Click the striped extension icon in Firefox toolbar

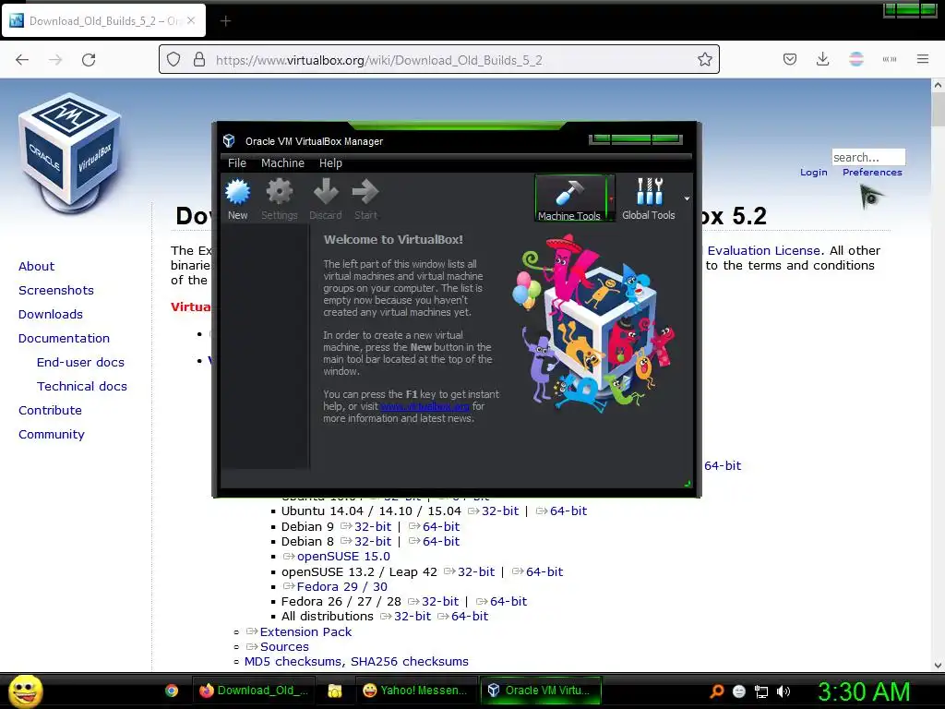tap(856, 59)
